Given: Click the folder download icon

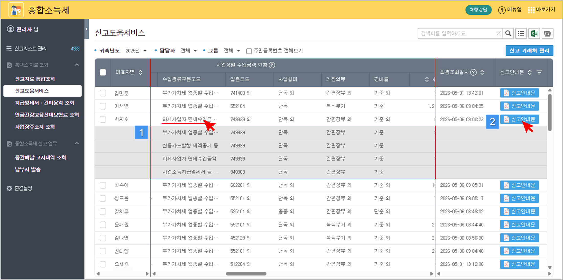Looking at the screenshot, I should [547, 33].
